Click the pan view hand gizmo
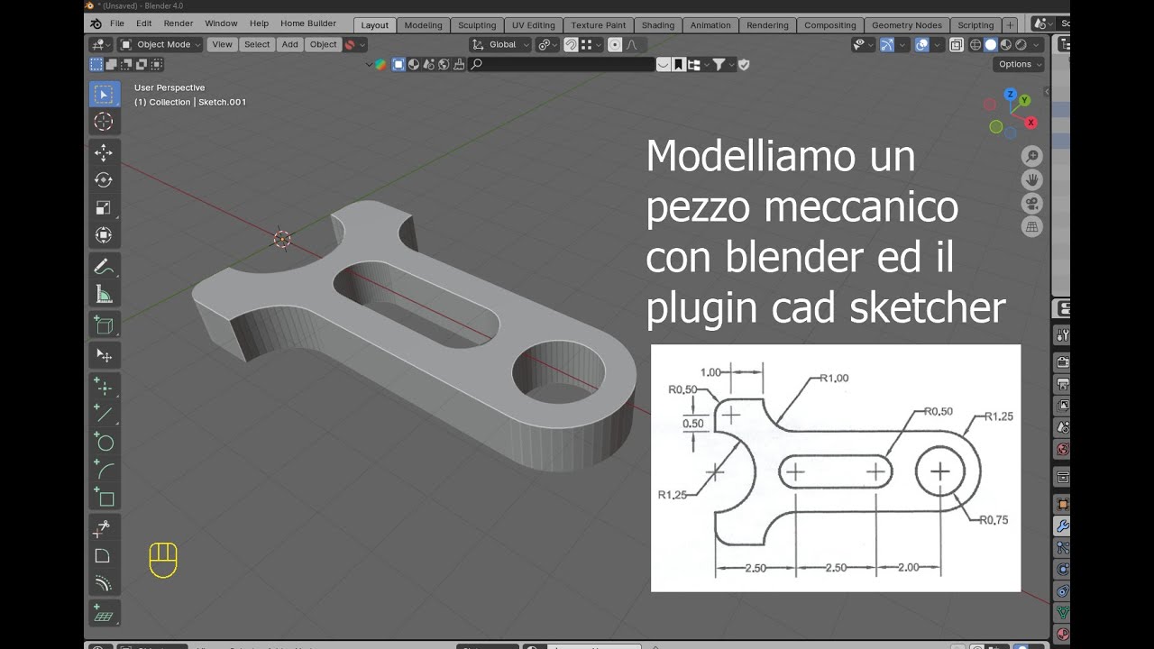This screenshot has height=649, width=1154. click(x=1031, y=179)
